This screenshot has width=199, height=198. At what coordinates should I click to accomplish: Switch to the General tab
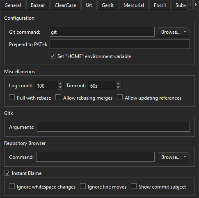click(13, 5)
